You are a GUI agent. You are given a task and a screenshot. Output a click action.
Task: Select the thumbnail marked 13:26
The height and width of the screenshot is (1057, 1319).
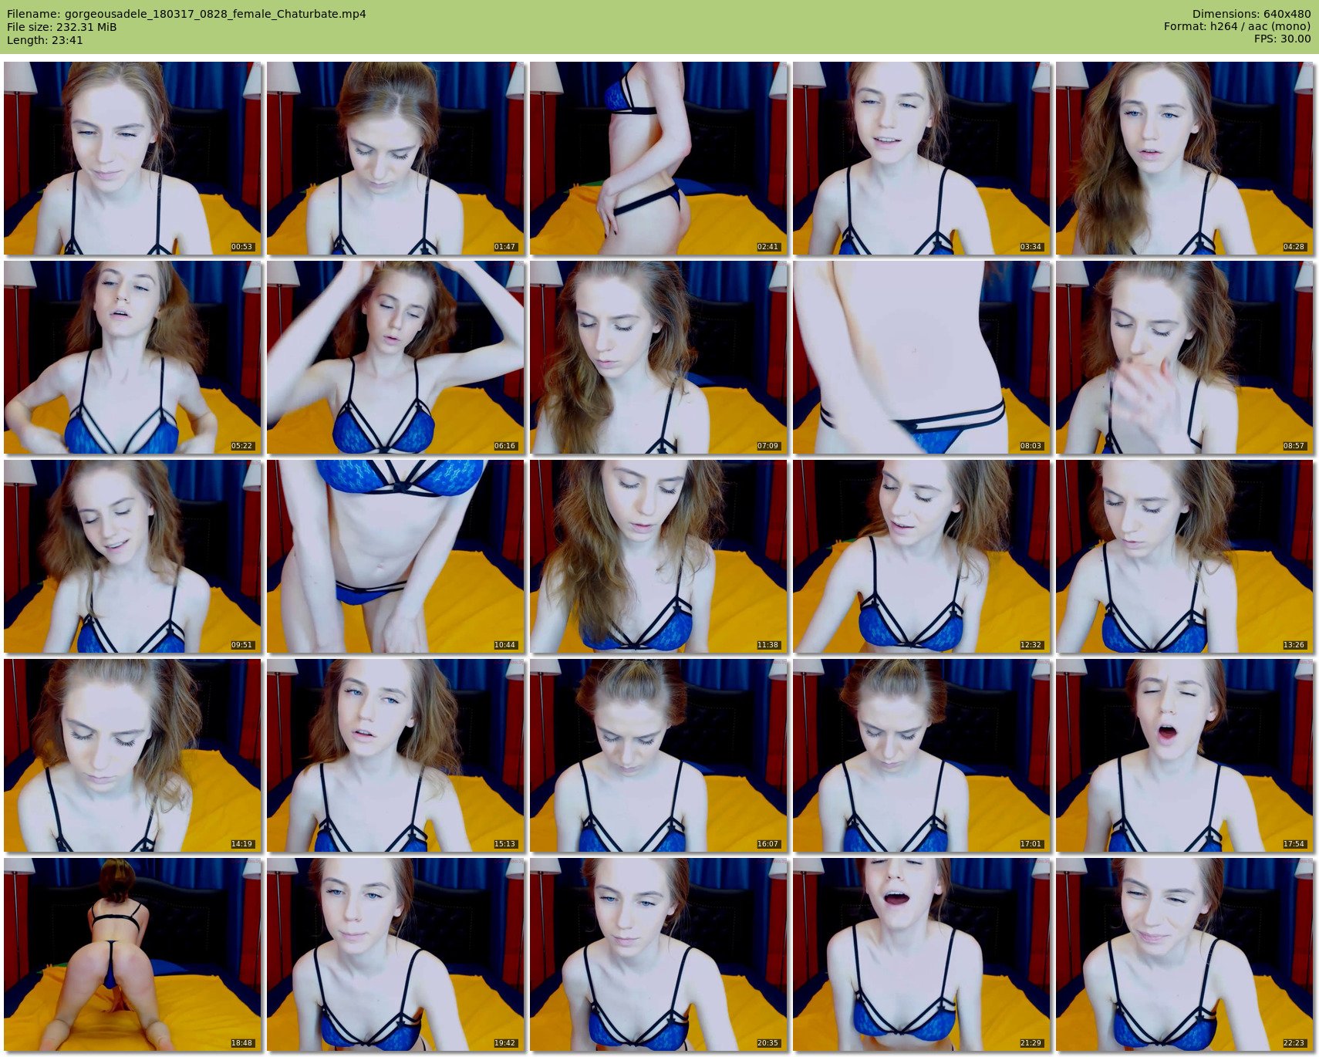(1184, 556)
